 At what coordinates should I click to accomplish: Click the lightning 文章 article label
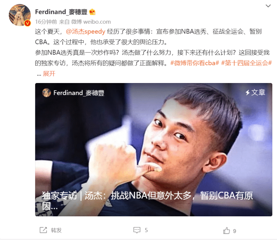(255, 92)
